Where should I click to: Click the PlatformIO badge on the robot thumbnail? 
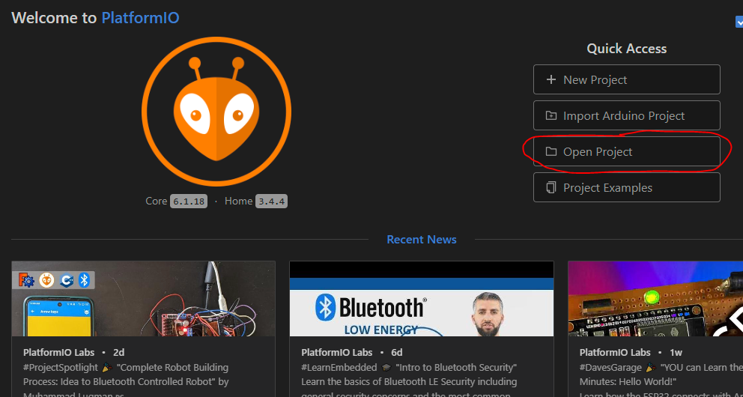[x=46, y=280]
